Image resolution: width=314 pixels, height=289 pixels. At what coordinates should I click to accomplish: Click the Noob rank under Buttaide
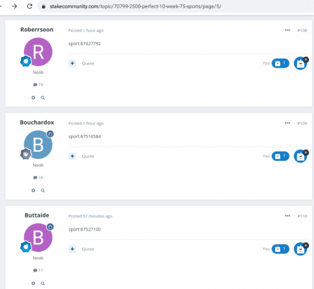pos(38,258)
